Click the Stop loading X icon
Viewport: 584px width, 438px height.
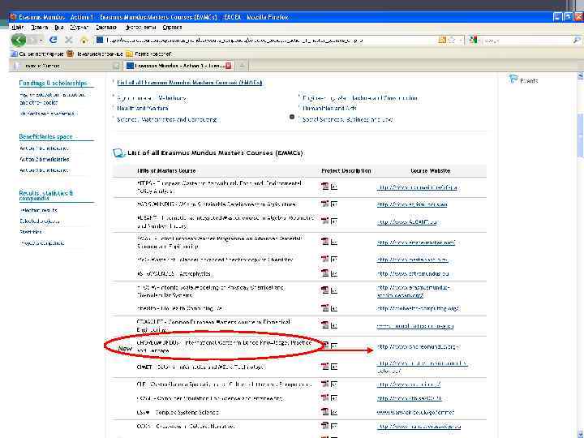pyautogui.click(x=68, y=40)
